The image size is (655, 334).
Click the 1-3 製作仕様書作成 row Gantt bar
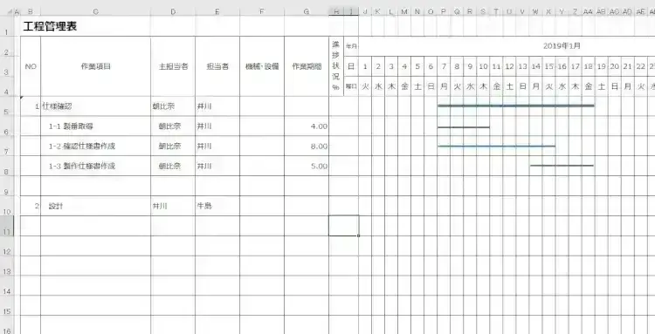click(562, 166)
